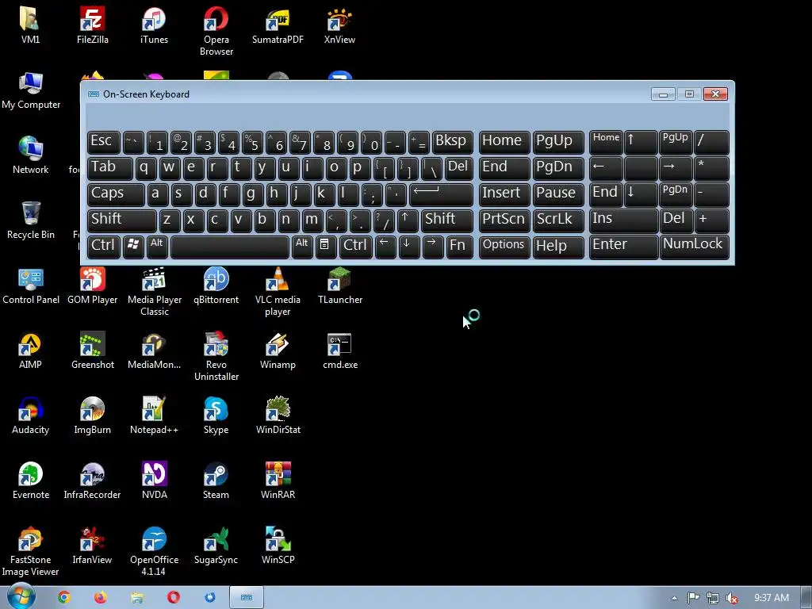The height and width of the screenshot is (609, 812).
Task: Select SugarSync desktop icon
Action: [x=216, y=546]
